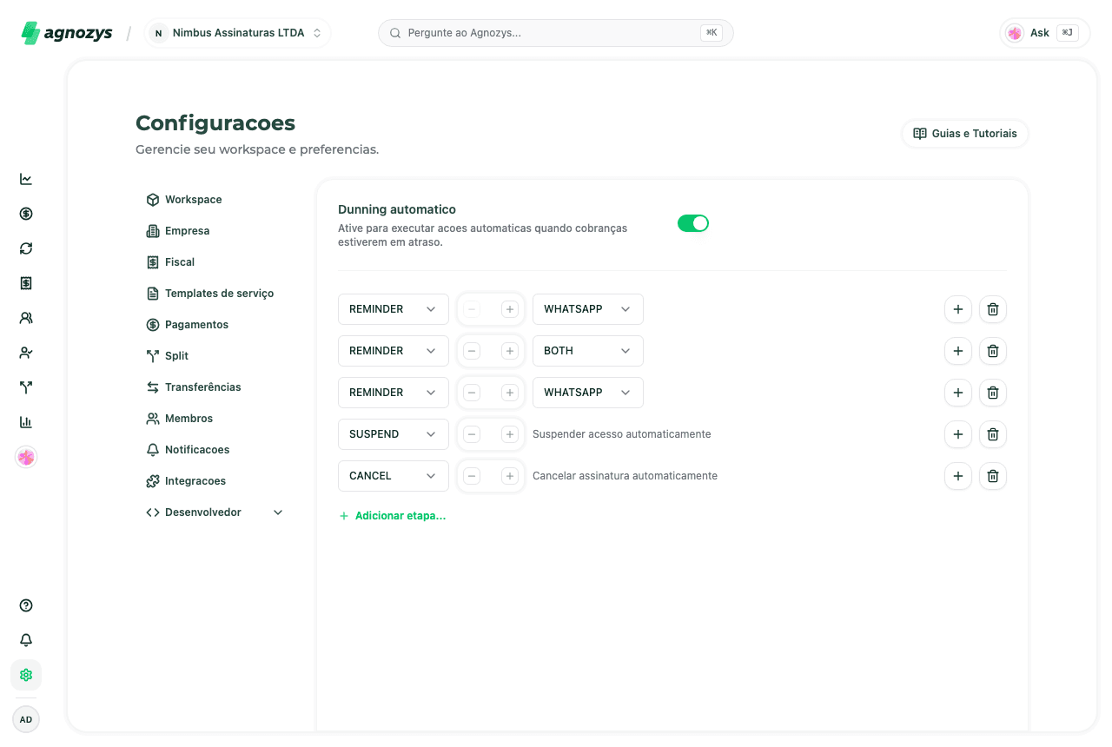
Task: Open the BOTH channel dropdown
Action: pyautogui.click(x=588, y=351)
